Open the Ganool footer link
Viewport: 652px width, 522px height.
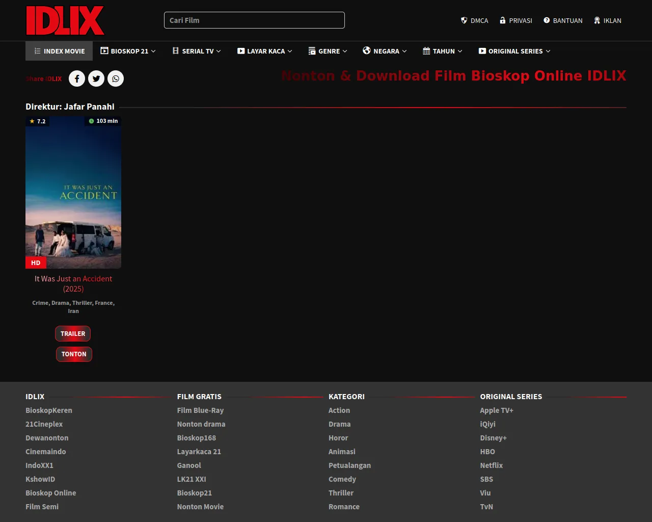(x=189, y=465)
